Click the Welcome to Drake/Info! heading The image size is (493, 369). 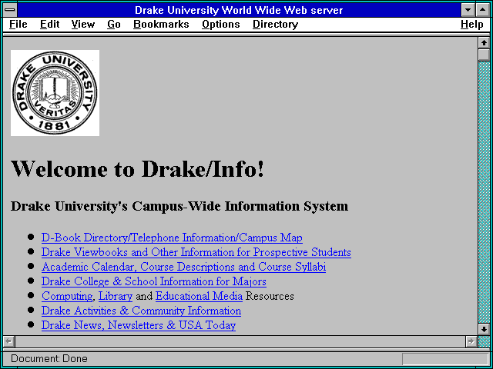point(137,169)
